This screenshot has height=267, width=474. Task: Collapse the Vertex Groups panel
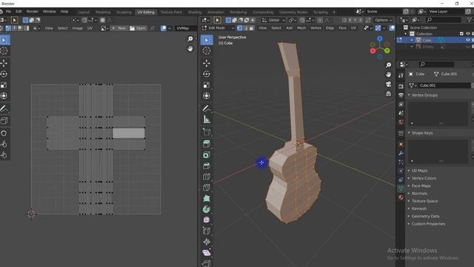(424, 95)
